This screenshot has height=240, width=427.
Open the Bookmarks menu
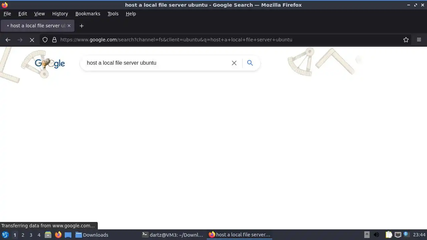tap(88, 14)
